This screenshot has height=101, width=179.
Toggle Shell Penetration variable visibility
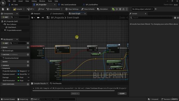point(29,81)
